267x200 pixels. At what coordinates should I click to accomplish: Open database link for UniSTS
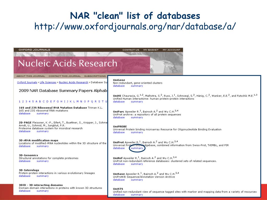119,195
